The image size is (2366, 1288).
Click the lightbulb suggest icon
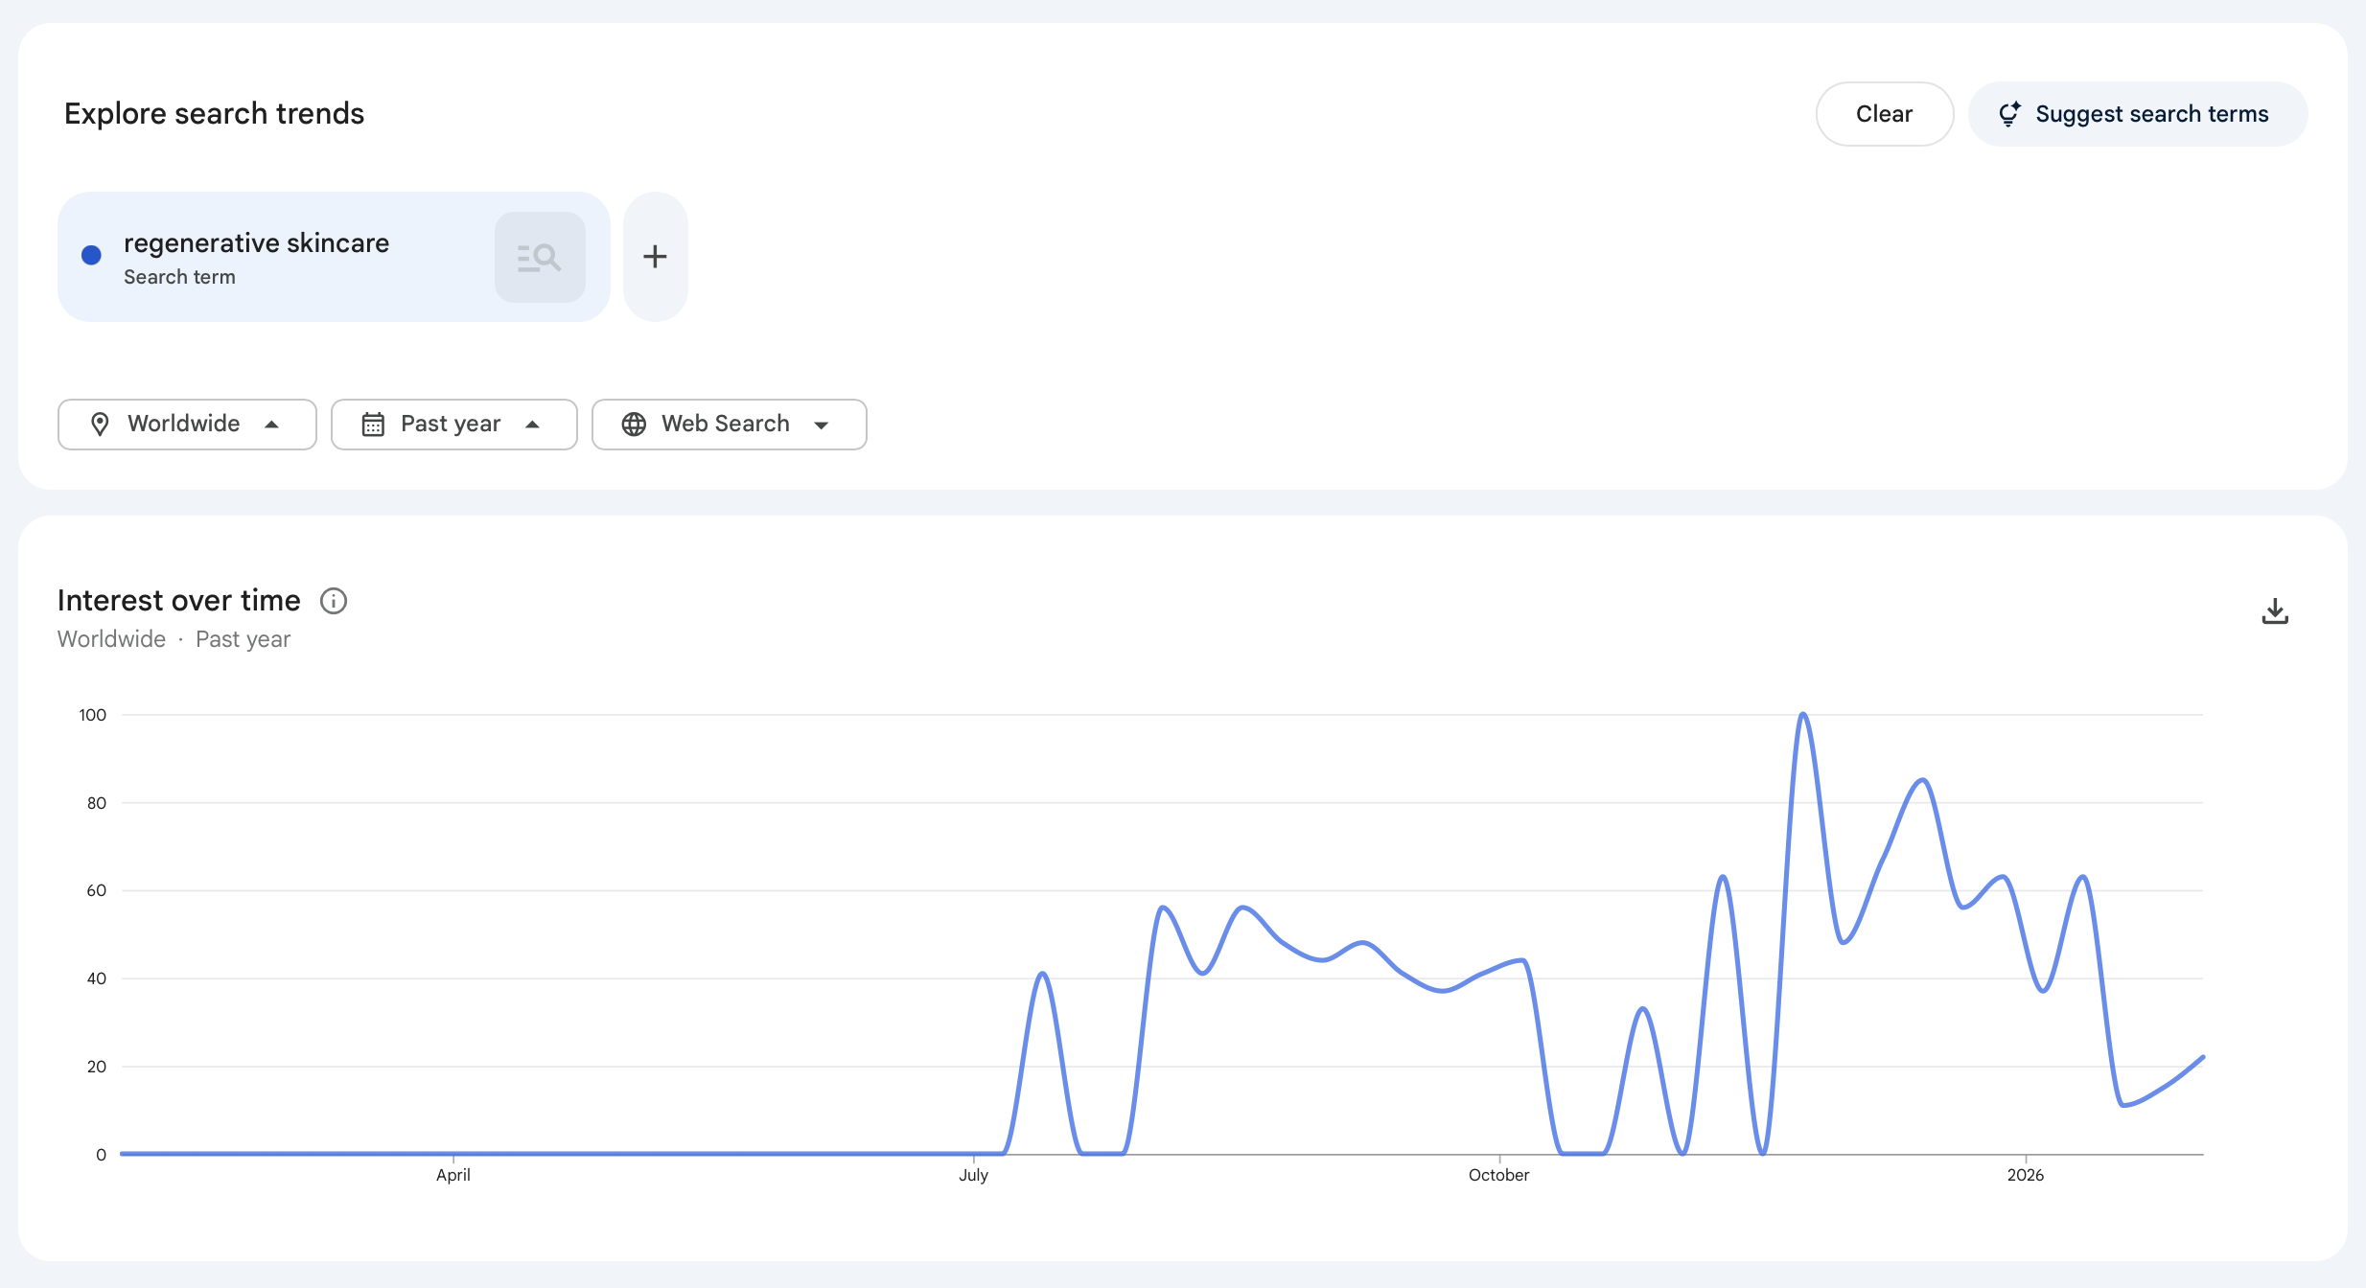click(x=2009, y=114)
